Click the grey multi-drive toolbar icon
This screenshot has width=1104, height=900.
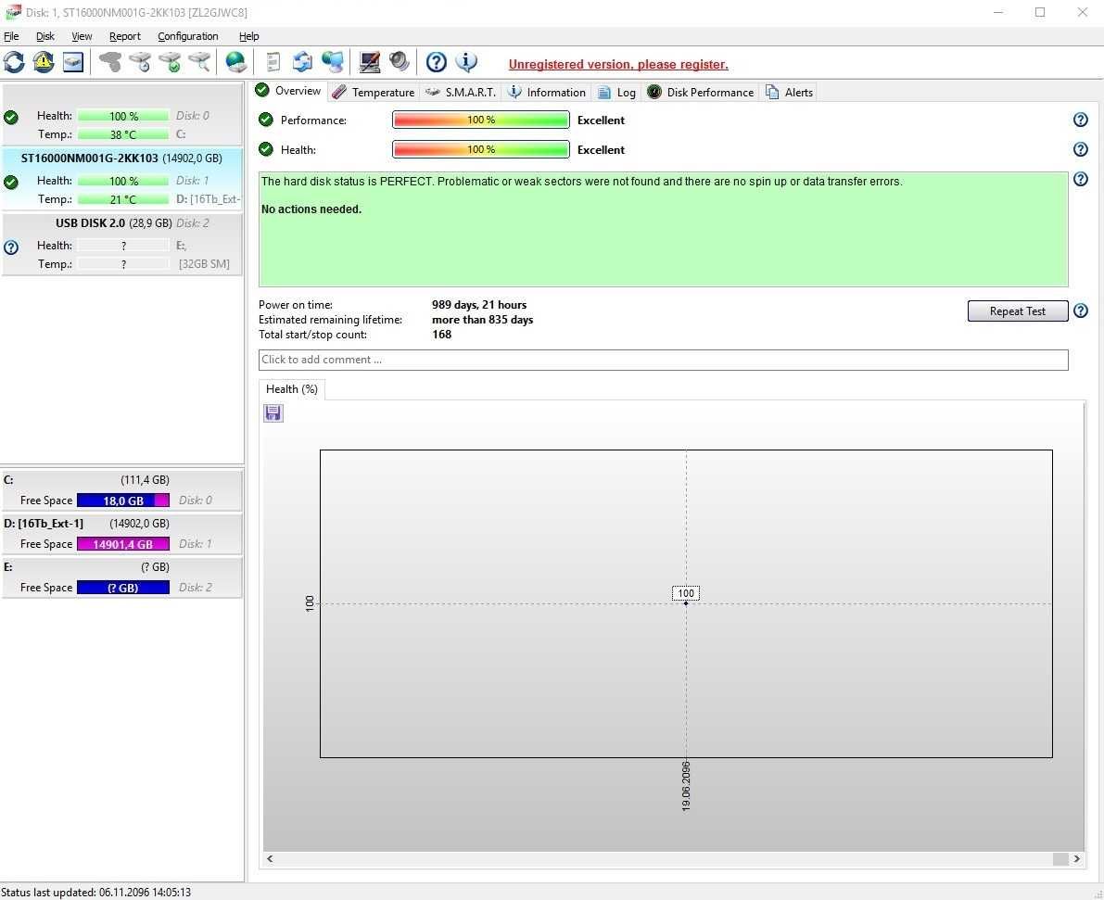tap(109, 63)
